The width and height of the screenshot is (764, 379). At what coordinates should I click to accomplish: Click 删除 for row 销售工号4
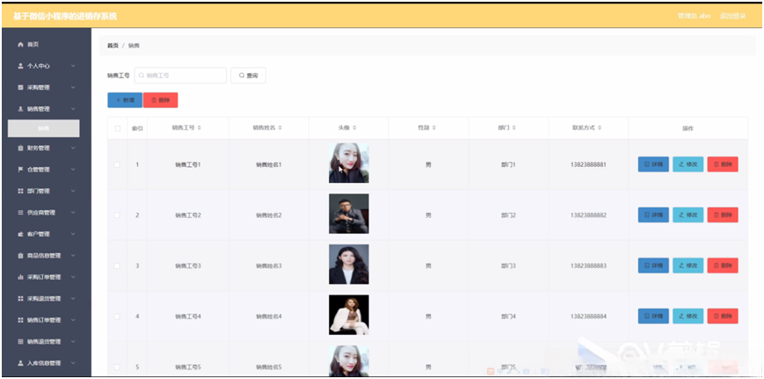point(723,317)
